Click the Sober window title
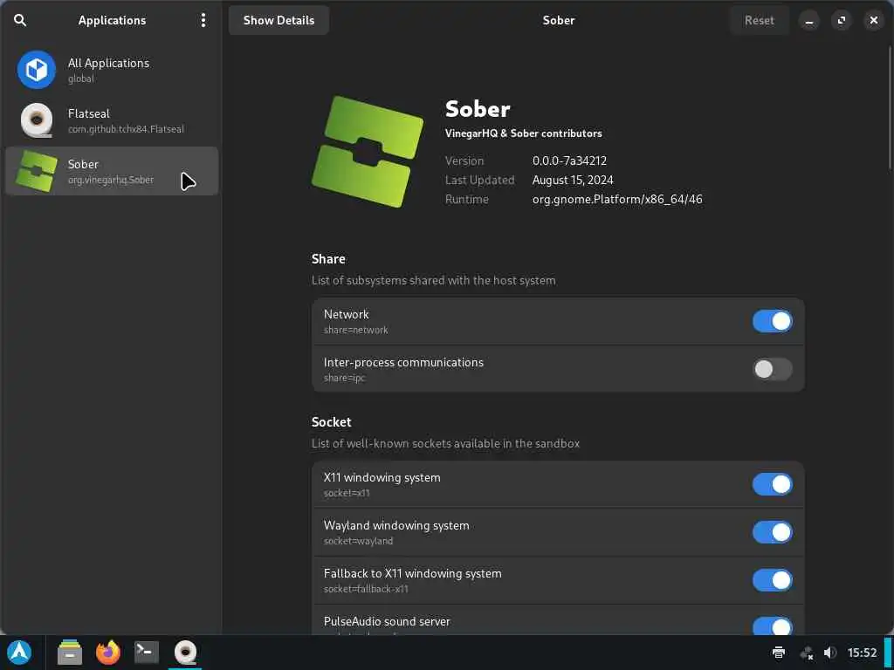Screen dimensions: 894x670 pos(558,20)
